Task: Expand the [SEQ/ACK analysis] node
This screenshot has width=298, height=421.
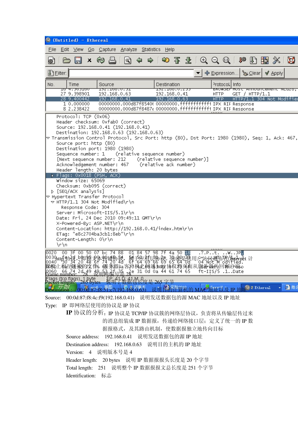Action: 52,191
